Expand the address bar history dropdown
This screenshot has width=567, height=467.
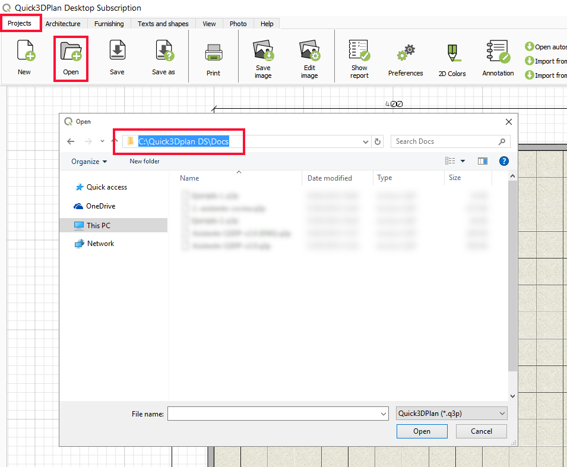point(366,142)
